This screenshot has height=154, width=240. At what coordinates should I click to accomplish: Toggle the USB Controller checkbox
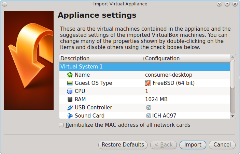coord(149,108)
